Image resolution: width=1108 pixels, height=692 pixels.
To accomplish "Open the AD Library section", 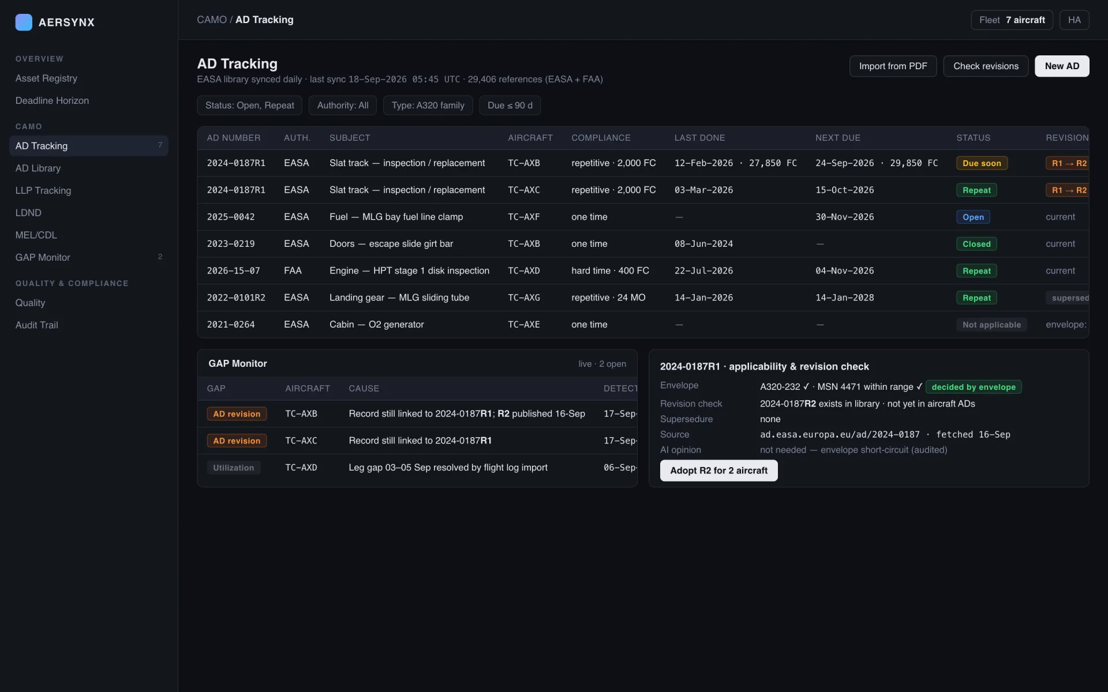I will point(89,168).
